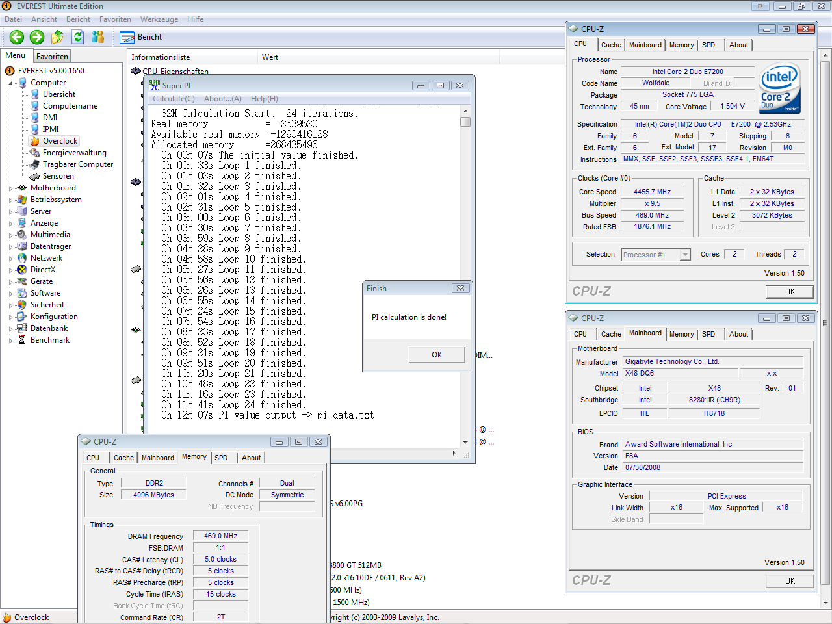Open the Bericht report toolbar button
Viewport: 832px width, 624px height.
pyautogui.click(x=141, y=37)
